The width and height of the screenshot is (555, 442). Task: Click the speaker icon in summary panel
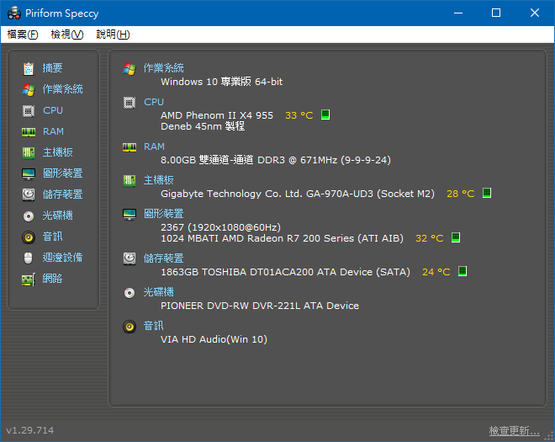coord(129,327)
